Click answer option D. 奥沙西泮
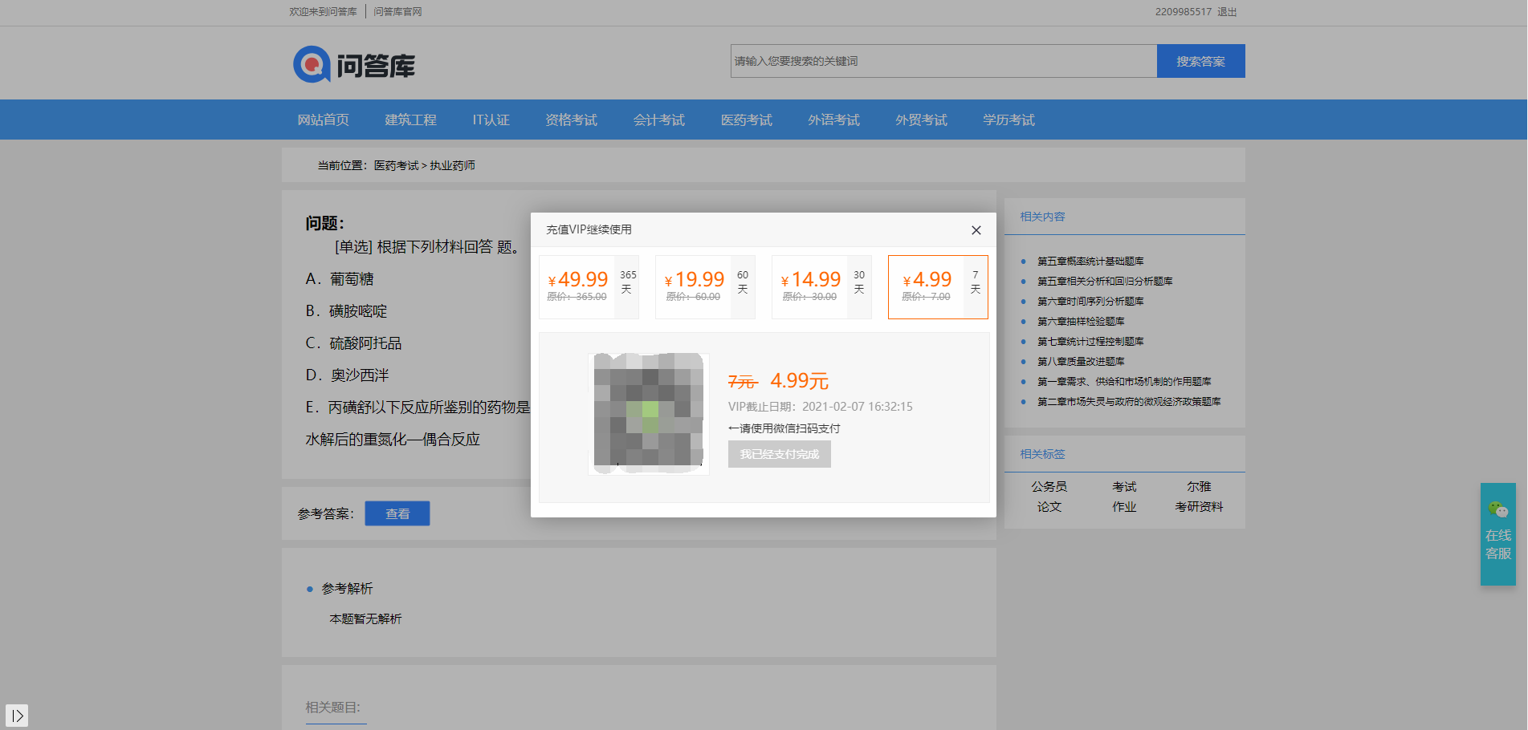Image resolution: width=1528 pixels, height=730 pixels. click(x=347, y=375)
